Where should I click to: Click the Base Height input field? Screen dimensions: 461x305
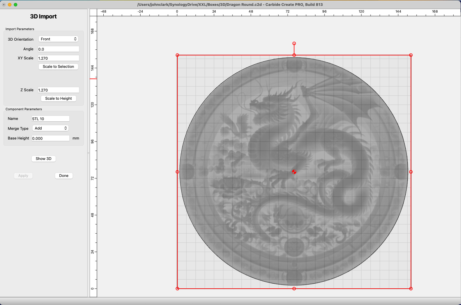[51, 138]
